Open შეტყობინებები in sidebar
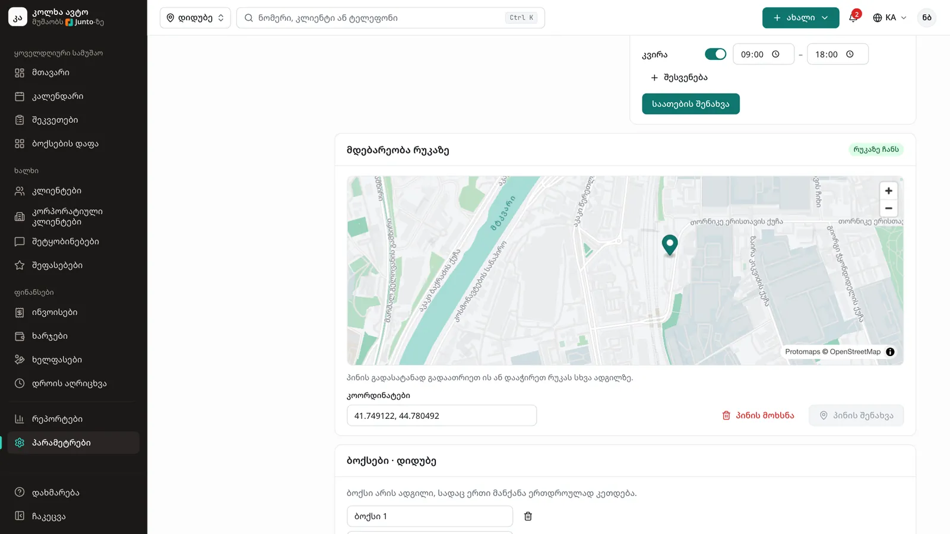Screen dimensions: 950x534 pos(74,241)
